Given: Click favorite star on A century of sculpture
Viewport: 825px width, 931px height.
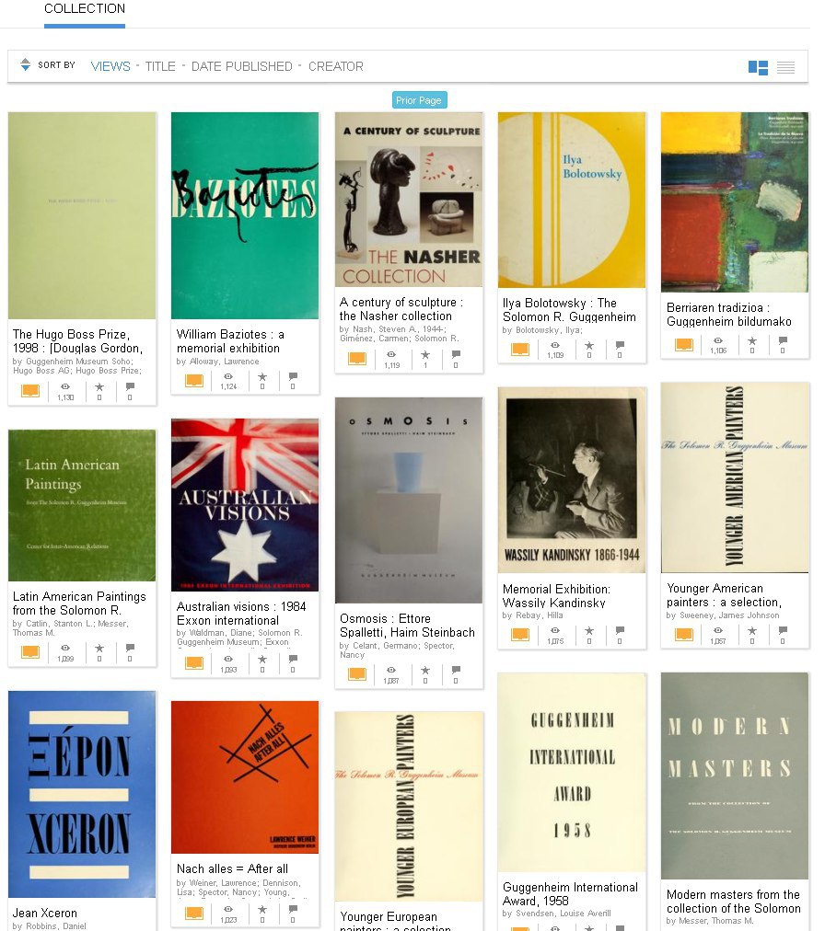Looking at the screenshot, I should tap(425, 355).
